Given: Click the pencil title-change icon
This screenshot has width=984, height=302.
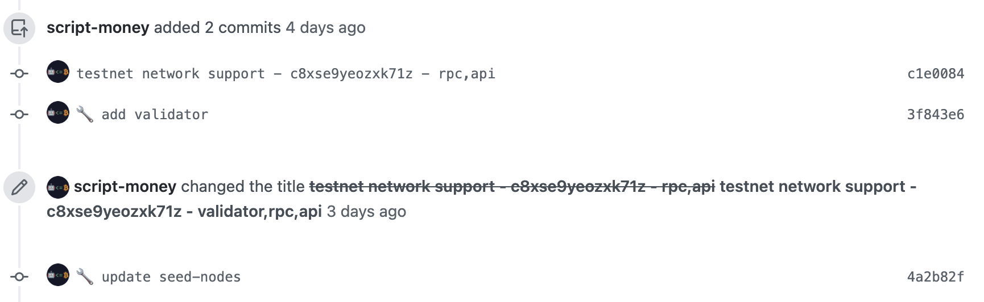Looking at the screenshot, I should pos(19,187).
